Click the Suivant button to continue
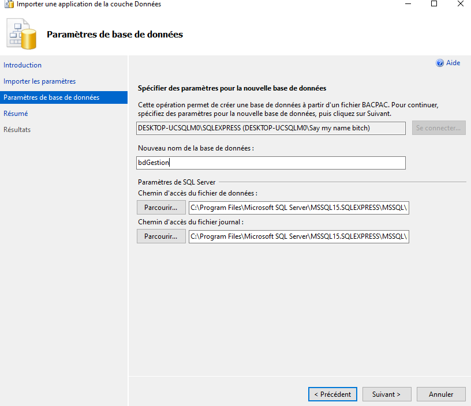Screen dimensions: 471x406 click(387, 394)
